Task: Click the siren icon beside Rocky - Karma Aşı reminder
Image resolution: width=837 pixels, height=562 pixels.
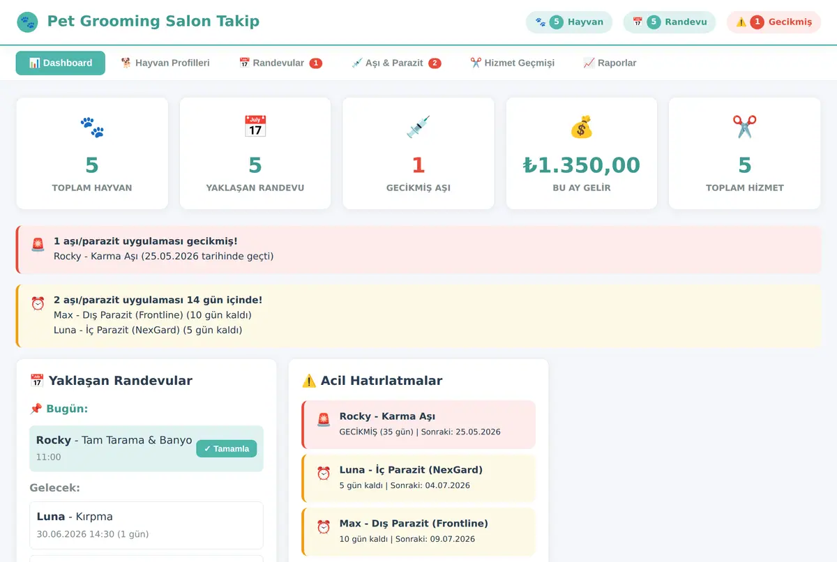Action: [x=324, y=420]
